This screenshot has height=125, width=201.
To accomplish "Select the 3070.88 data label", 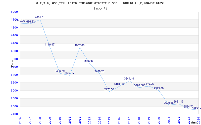I will tap(139, 85).
